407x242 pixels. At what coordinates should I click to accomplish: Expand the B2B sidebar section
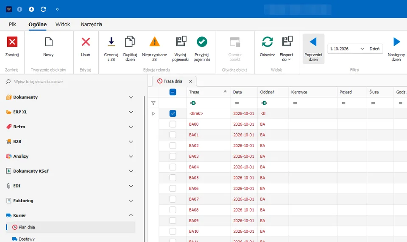tap(131, 142)
